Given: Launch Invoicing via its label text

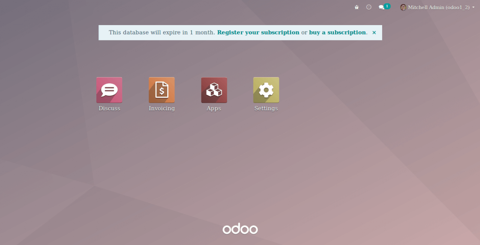Looking at the screenshot, I should [162, 108].
